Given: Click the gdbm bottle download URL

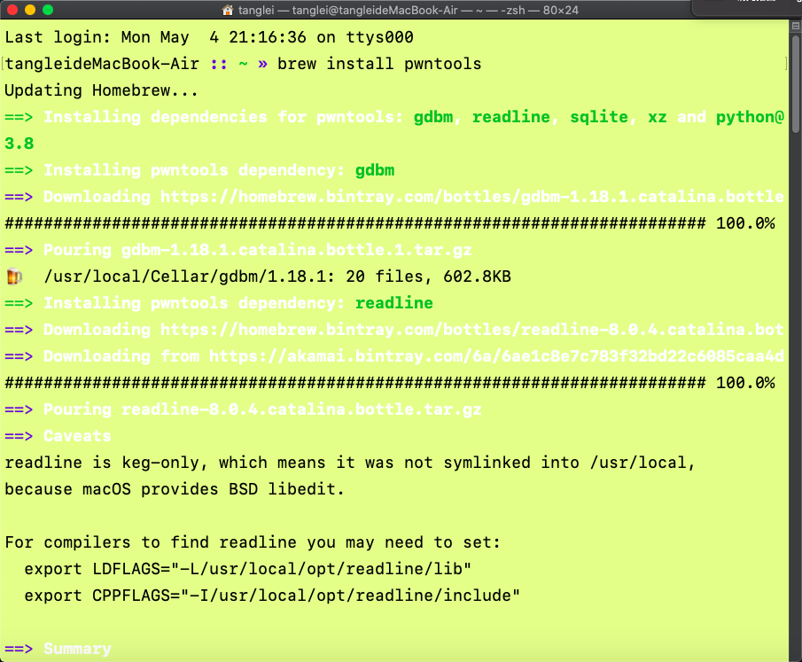Looking at the screenshot, I should (471, 197).
